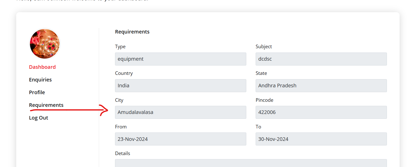Click the circular profile avatar picture

pyautogui.click(x=45, y=44)
